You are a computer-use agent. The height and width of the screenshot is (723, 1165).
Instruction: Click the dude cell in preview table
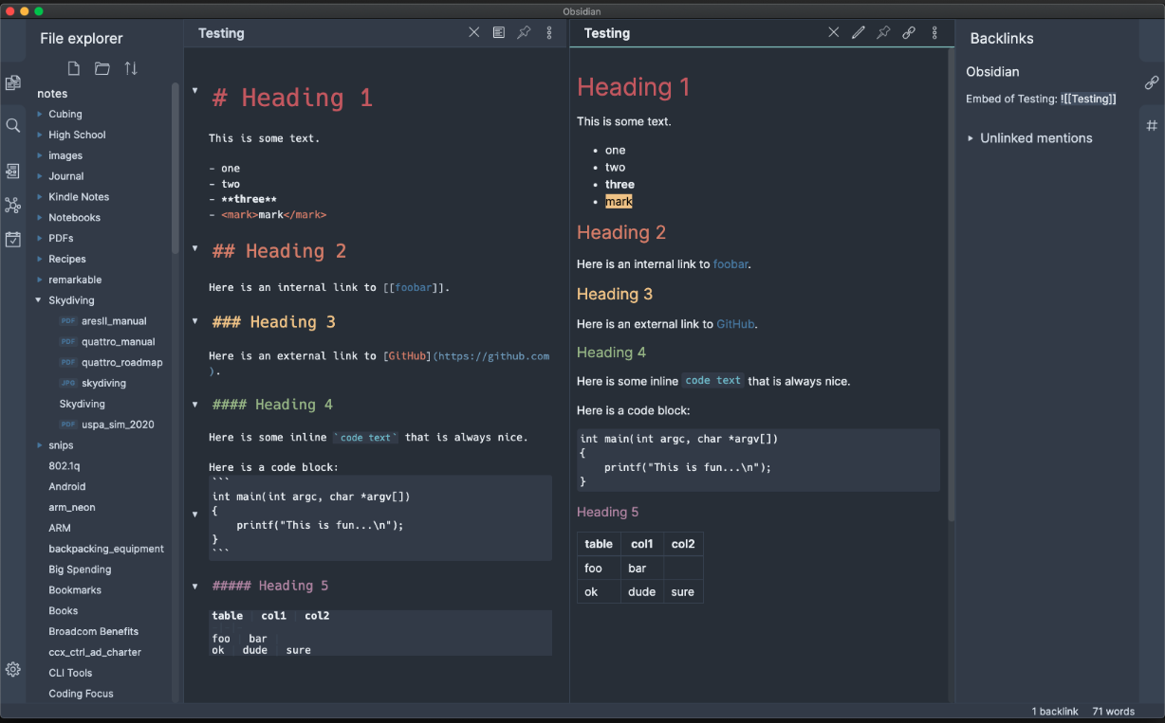point(642,592)
